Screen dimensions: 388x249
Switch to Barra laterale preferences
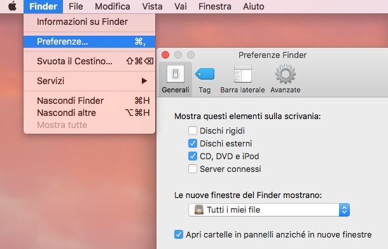pyautogui.click(x=242, y=79)
